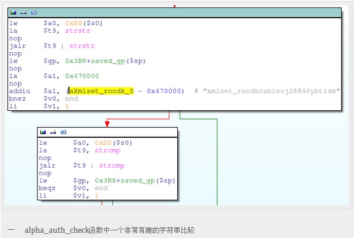Click the group nodes icon in the strcmp block header
This screenshot has height=238, width=354.
click(x=63, y=132)
